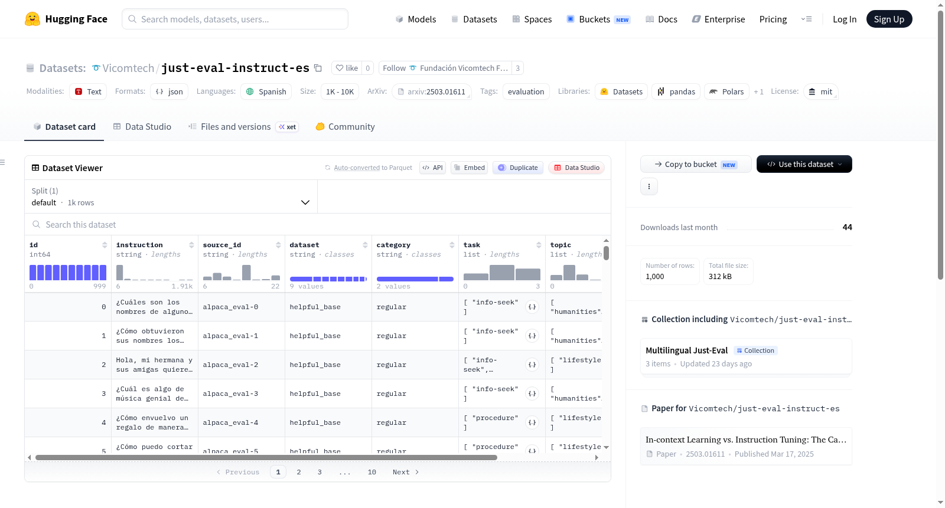Click the id column histogram bar chart
The image size is (945, 508).
click(x=68, y=272)
